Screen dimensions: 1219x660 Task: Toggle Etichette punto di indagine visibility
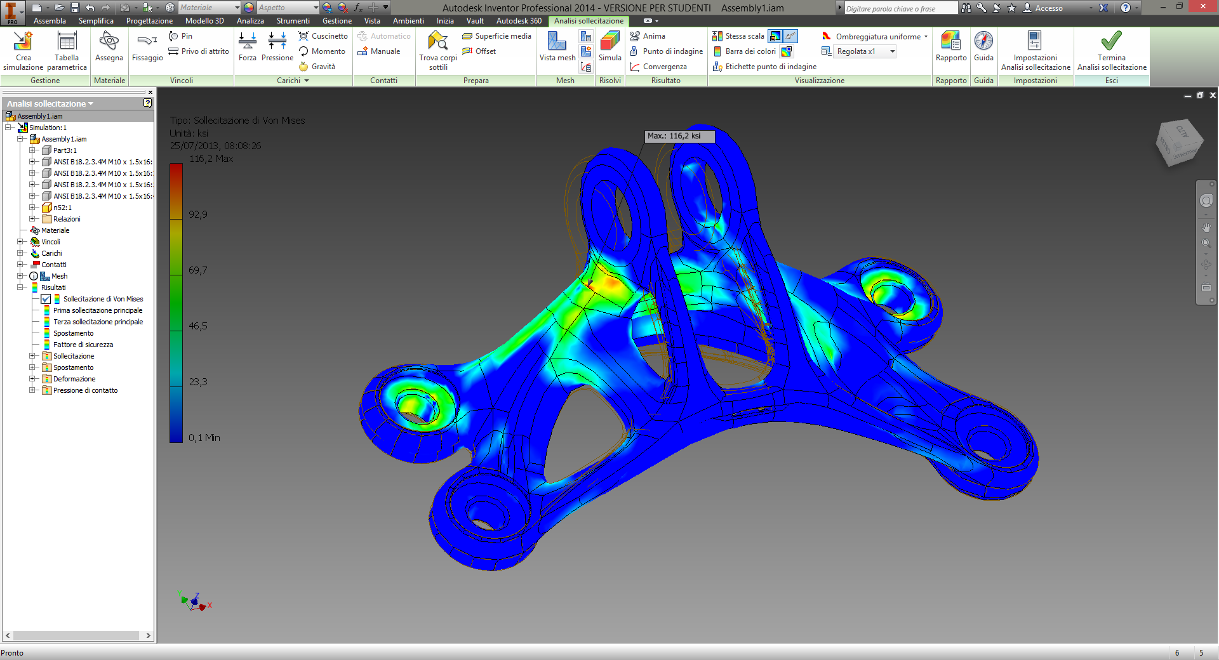tap(764, 67)
